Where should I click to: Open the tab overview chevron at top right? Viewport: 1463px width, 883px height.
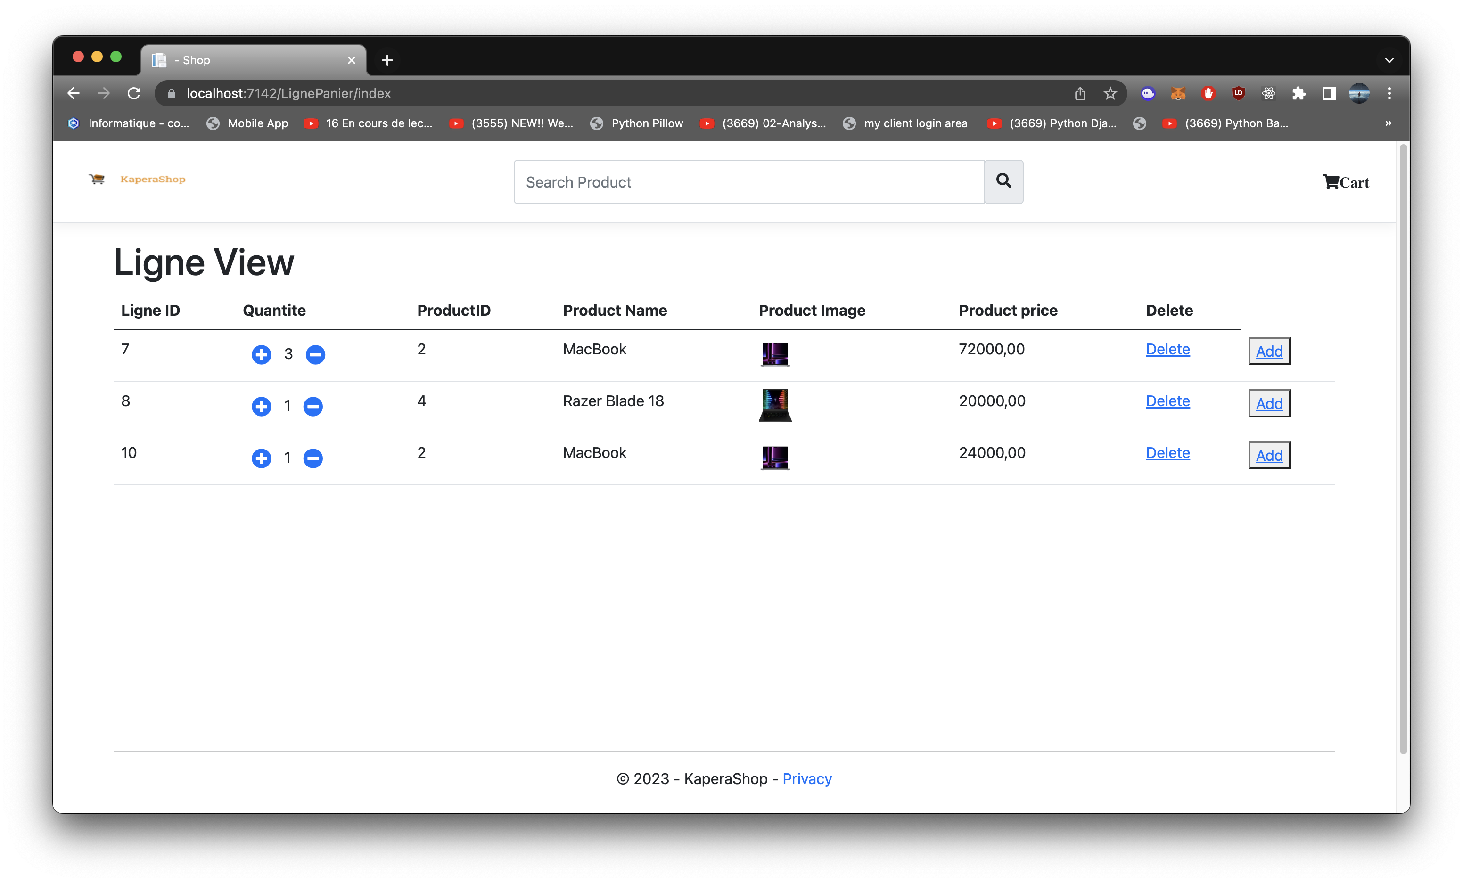(1389, 59)
